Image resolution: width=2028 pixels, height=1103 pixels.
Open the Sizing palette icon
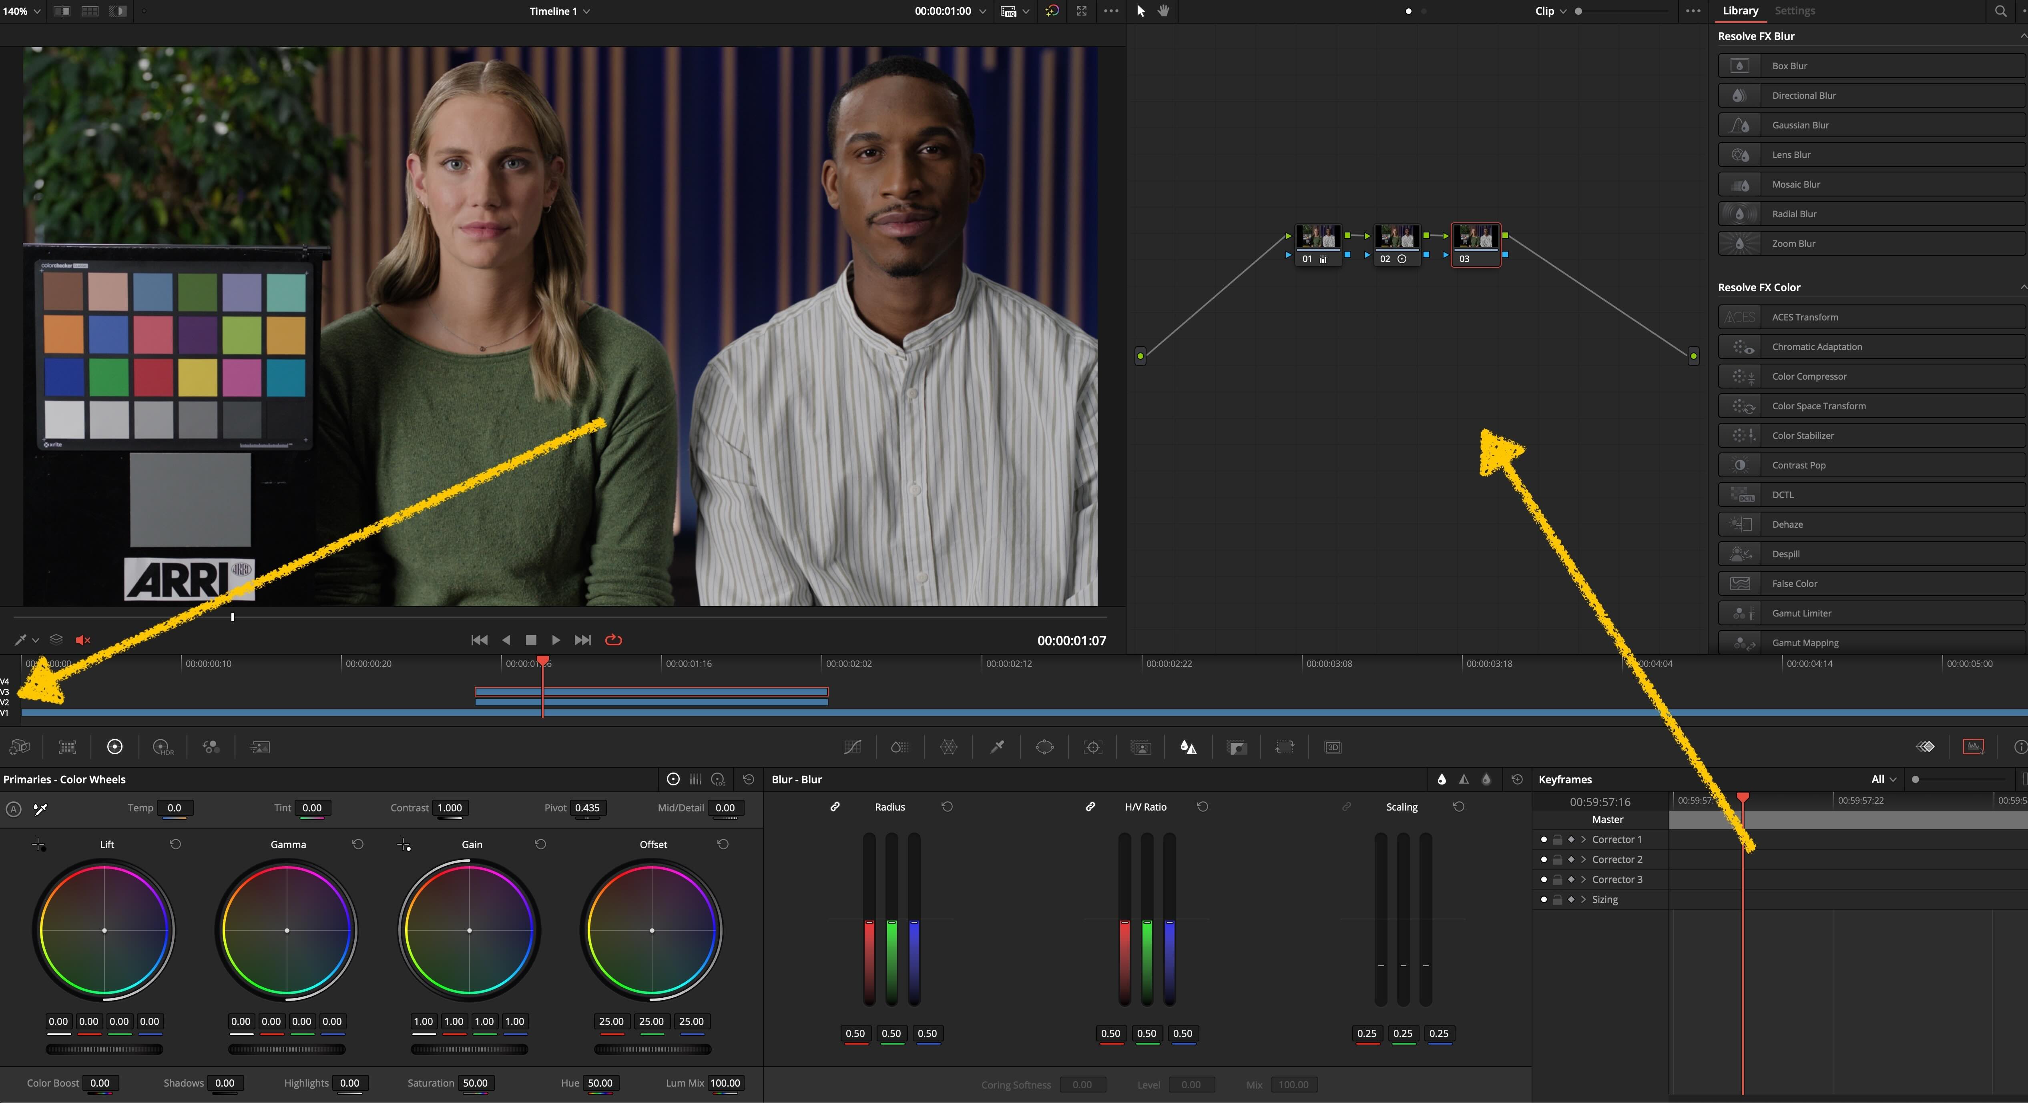pyautogui.click(x=1285, y=747)
